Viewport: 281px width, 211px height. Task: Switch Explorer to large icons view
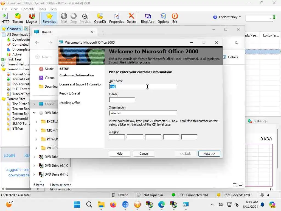pos(241,185)
